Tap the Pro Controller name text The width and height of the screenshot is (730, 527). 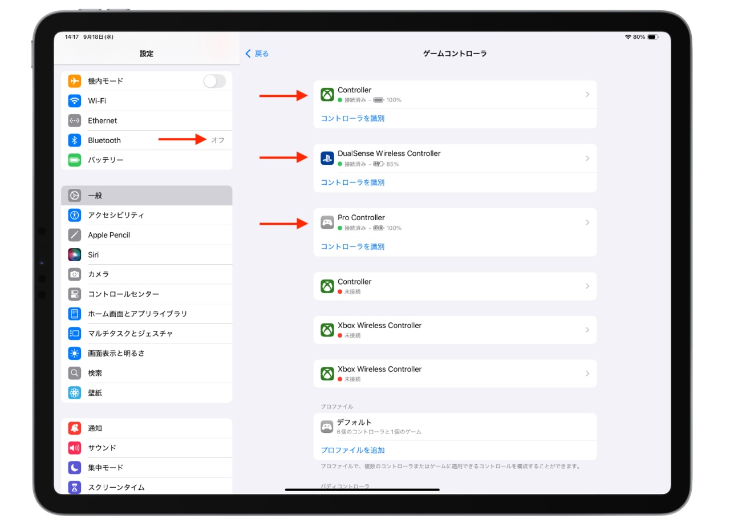[361, 217]
